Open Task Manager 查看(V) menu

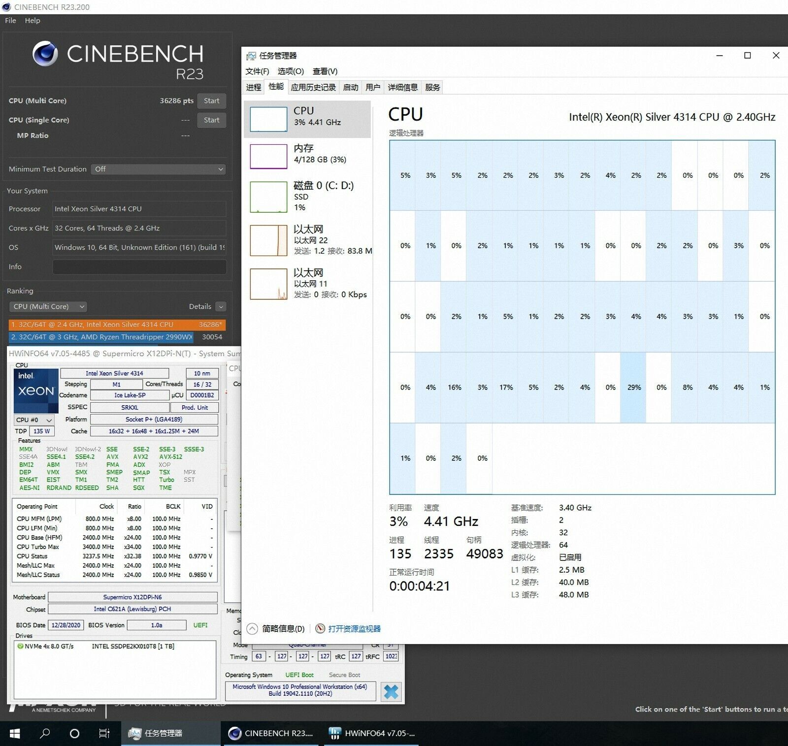click(325, 71)
